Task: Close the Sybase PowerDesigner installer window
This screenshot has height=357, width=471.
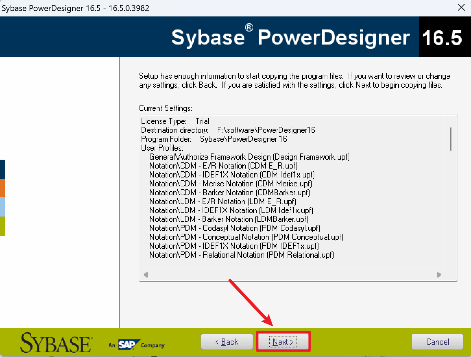Action: 461,7
